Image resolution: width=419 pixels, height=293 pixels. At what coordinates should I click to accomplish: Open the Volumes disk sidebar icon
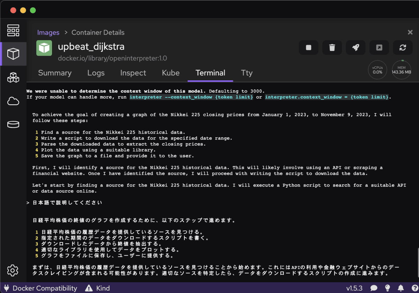pos(13,125)
